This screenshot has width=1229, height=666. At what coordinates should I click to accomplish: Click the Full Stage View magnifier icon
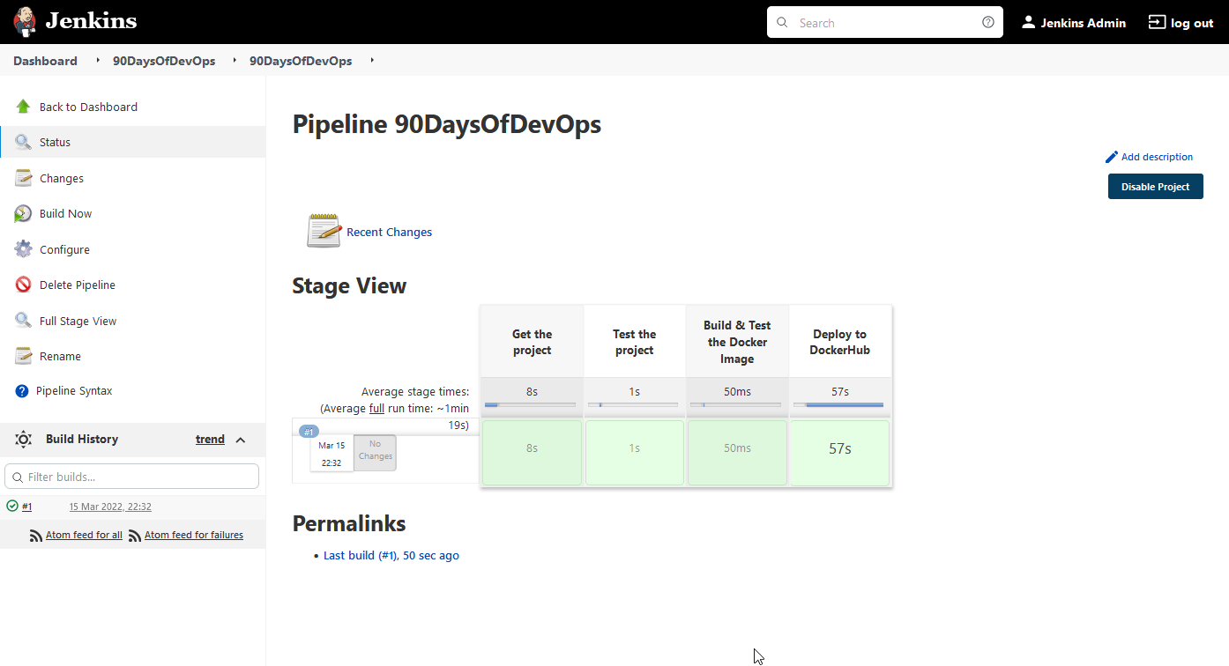tap(24, 321)
